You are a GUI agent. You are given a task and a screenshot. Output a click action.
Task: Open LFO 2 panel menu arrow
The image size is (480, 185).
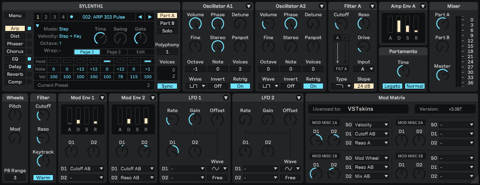coord(299,98)
